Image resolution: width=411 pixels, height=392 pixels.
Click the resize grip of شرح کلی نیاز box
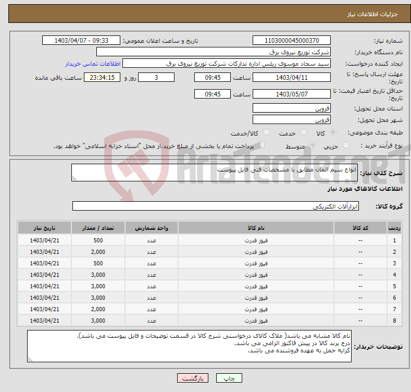(x=74, y=178)
